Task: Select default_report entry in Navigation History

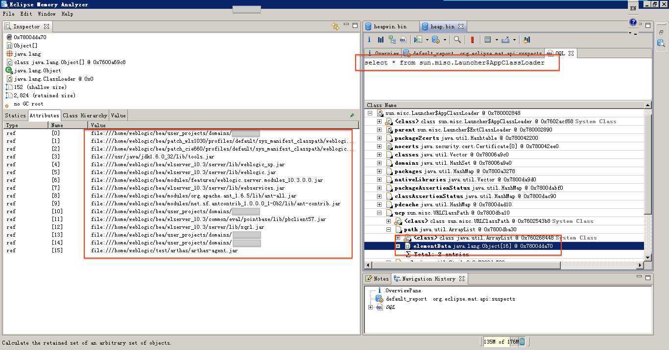Action: tap(450, 299)
